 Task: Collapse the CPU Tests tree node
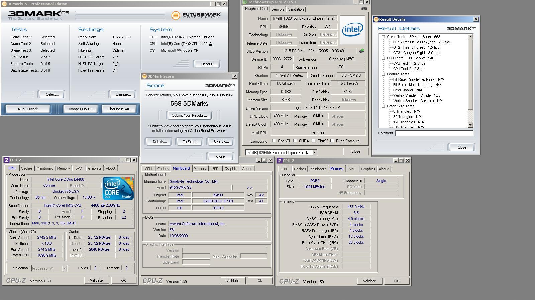click(384, 58)
